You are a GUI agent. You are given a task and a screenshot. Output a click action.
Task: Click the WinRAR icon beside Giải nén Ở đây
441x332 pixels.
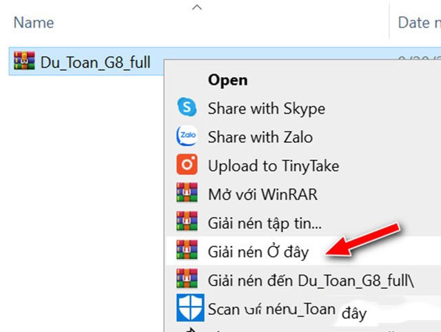(187, 249)
